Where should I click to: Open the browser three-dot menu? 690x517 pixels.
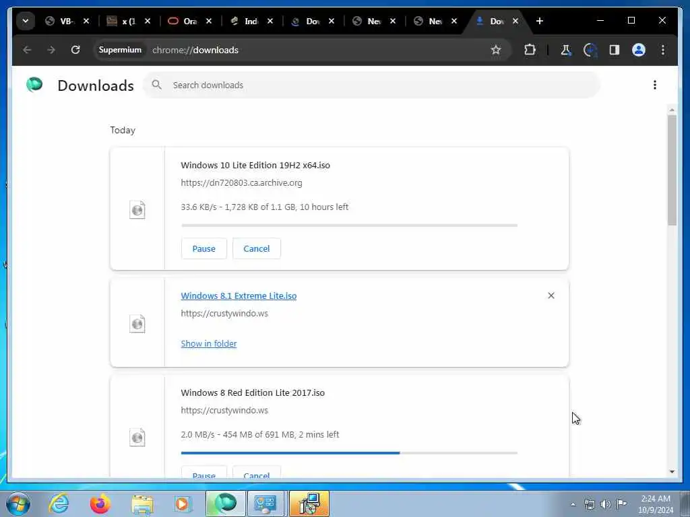coord(663,50)
